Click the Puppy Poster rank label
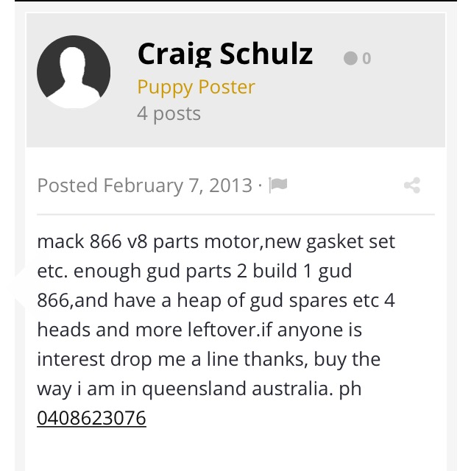471x471 pixels. click(196, 87)
